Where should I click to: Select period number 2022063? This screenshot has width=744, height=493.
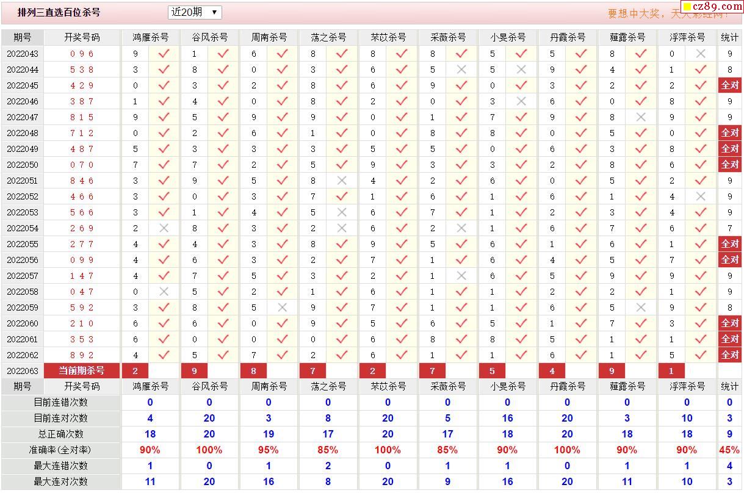coord(23,371)
